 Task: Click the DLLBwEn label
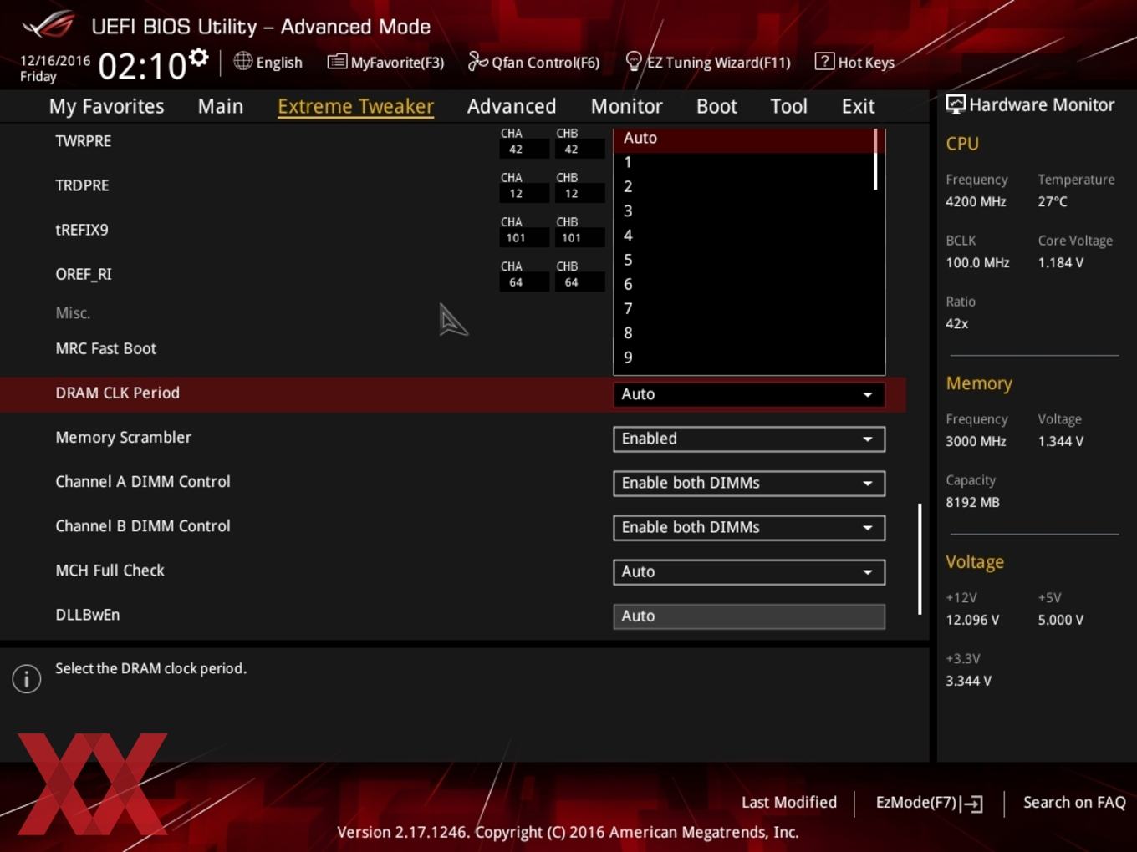coord(87,615)
